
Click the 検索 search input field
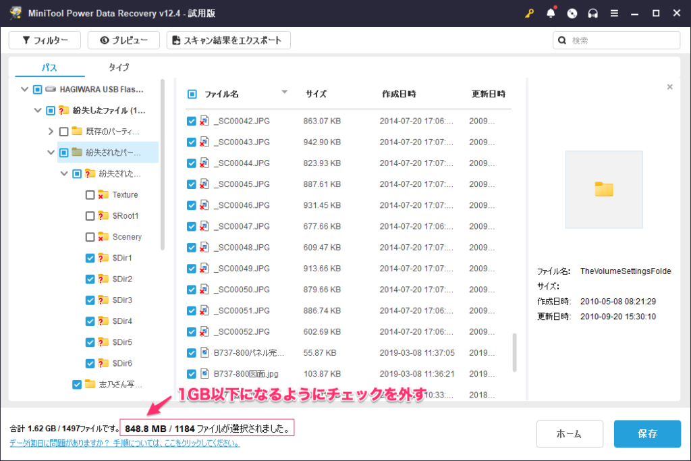(621, 40)
